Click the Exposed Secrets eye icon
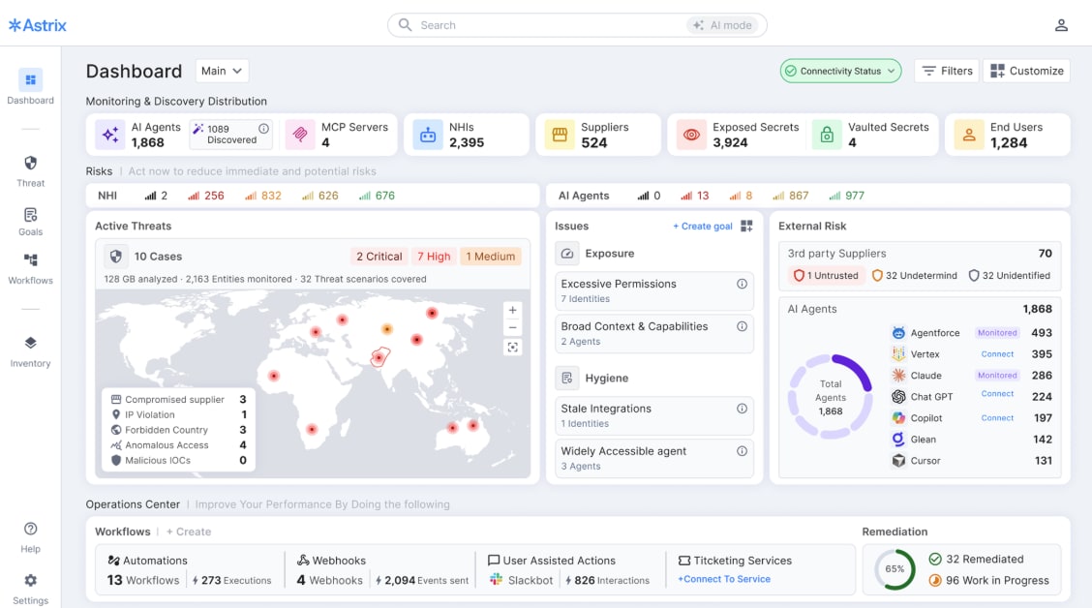Image resolution: width=1092 pixels, height=608 pixels. pyautogui.click(x=691, y=135)
